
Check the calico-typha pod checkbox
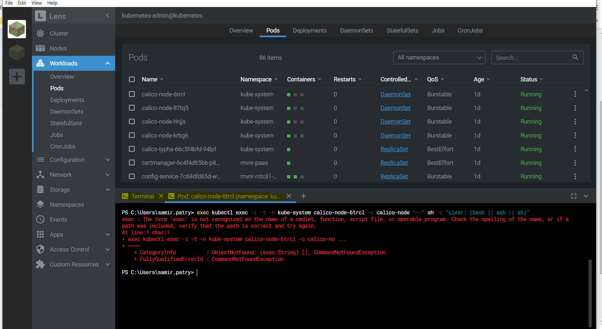tap(132, 149)
